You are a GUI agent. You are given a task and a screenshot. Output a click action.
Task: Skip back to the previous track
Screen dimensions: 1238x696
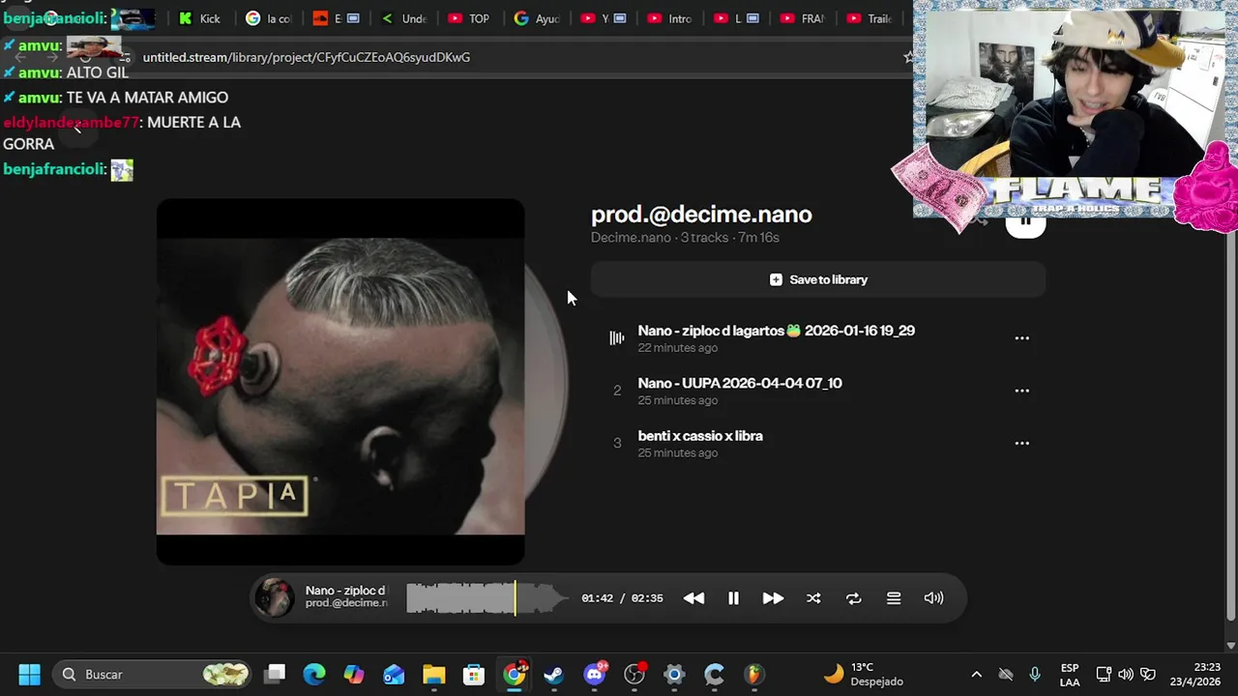pos(693,598)
